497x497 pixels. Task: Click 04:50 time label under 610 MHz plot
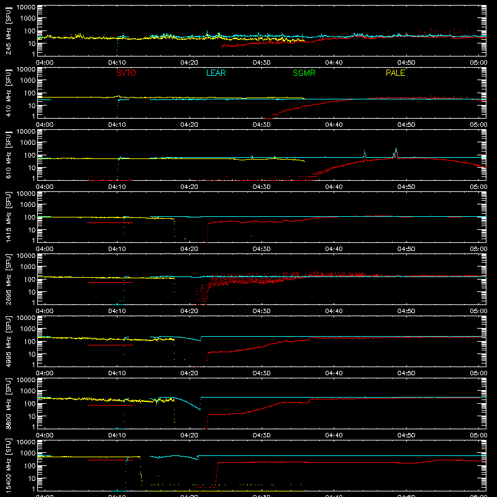coord(406,187)
